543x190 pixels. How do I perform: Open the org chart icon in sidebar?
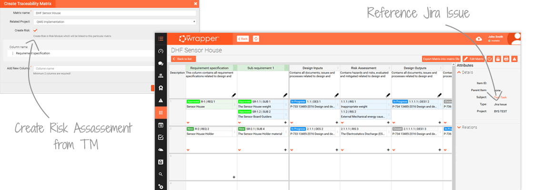161,76
